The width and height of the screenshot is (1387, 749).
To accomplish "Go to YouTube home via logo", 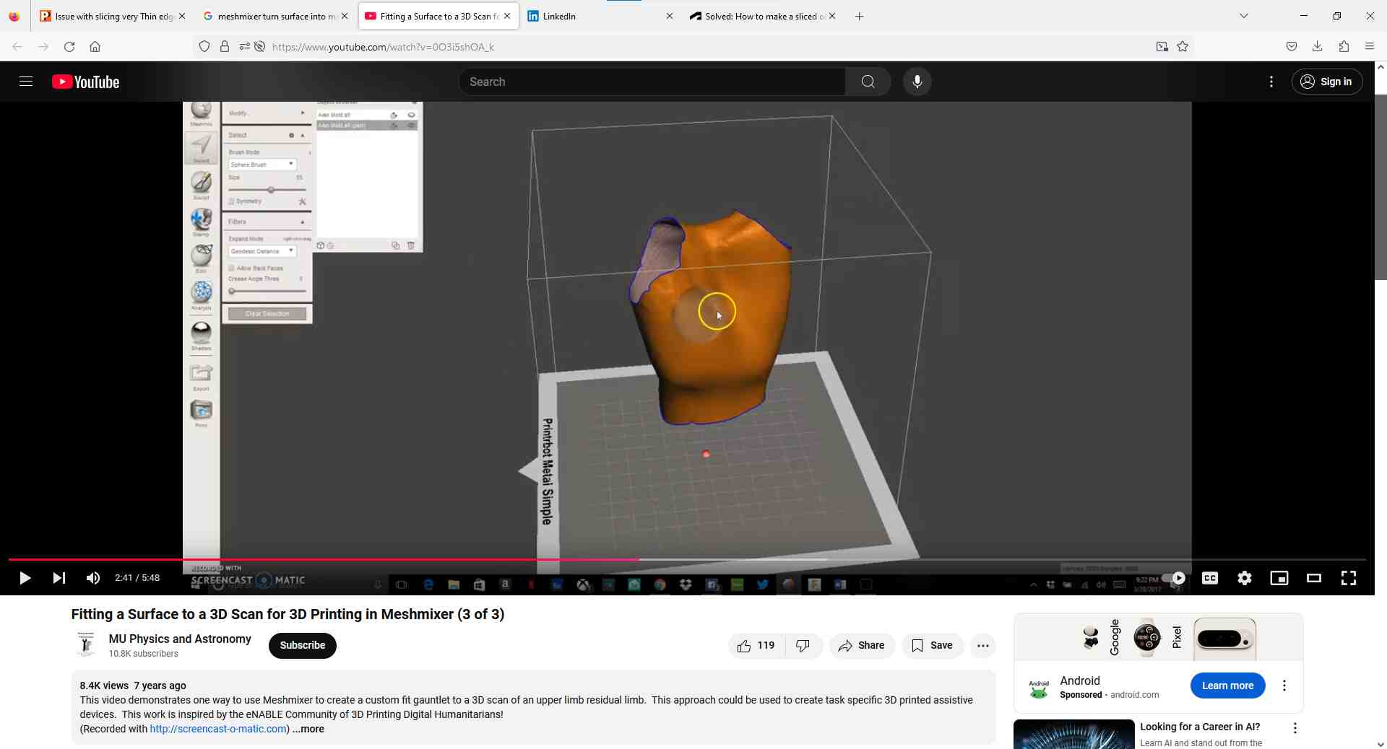I will 86,82.
